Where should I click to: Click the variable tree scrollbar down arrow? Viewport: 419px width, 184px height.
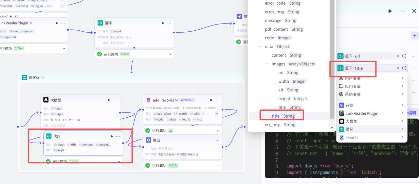pyautogui.click(x=332, y=128)
